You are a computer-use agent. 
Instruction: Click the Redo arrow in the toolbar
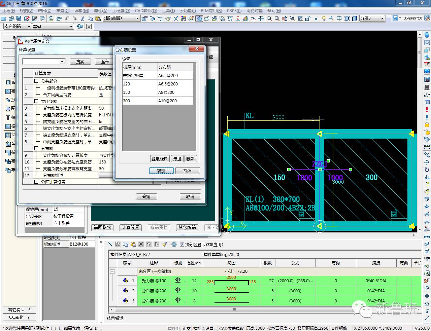point(75,19)
